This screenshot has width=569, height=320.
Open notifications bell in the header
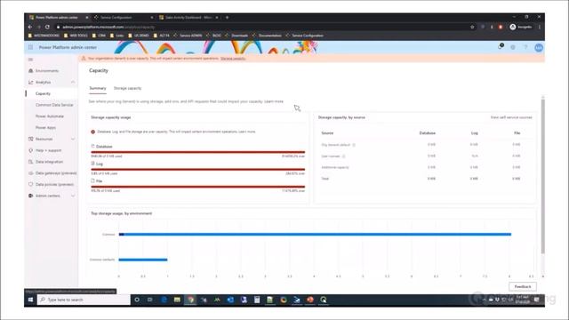pos(501,47)
